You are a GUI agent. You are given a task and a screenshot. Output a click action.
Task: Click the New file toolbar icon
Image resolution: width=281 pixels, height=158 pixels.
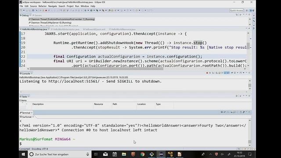point(21,11)
